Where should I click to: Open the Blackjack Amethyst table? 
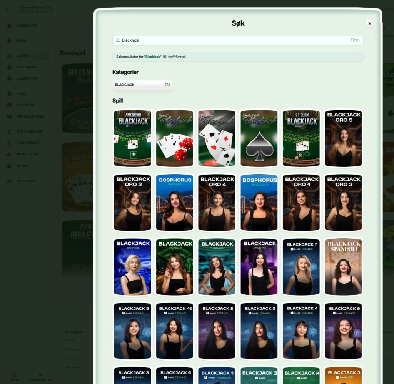259,267
